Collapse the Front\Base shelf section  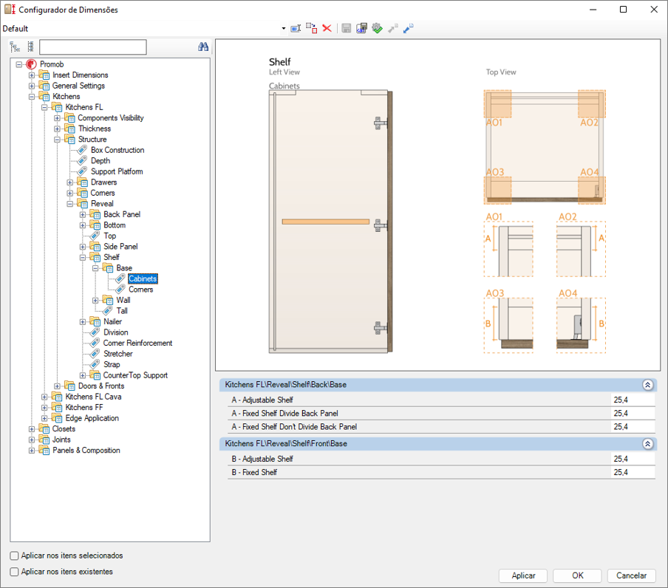click(x=647, y=444)
